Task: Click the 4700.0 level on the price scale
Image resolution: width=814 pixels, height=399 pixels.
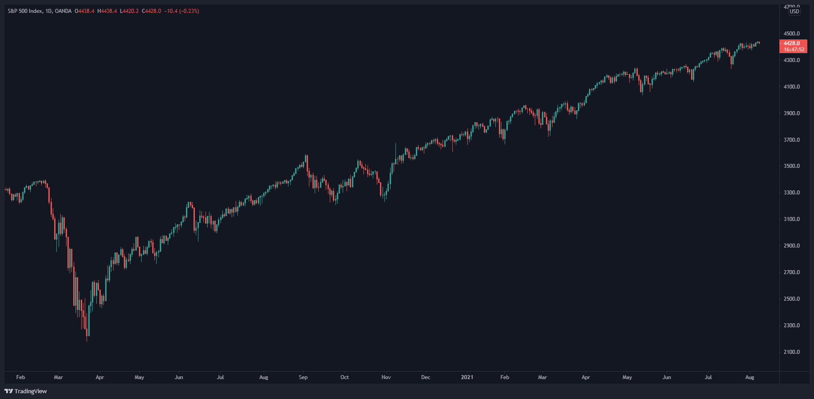Action: click(792, 7)
